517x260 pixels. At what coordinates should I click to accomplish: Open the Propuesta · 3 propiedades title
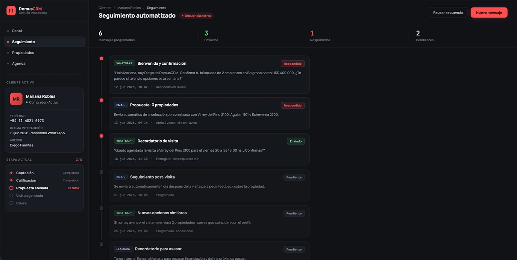point(154,105)
